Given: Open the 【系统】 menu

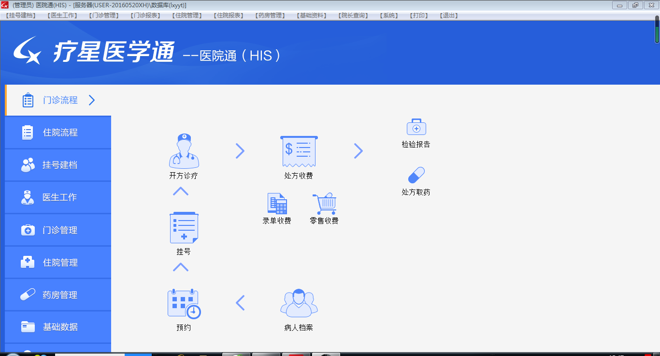Looking at the screenshot, I should (390, 15).
